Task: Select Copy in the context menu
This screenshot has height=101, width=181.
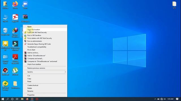Action: pyautogui.click(x=45, y=79)
